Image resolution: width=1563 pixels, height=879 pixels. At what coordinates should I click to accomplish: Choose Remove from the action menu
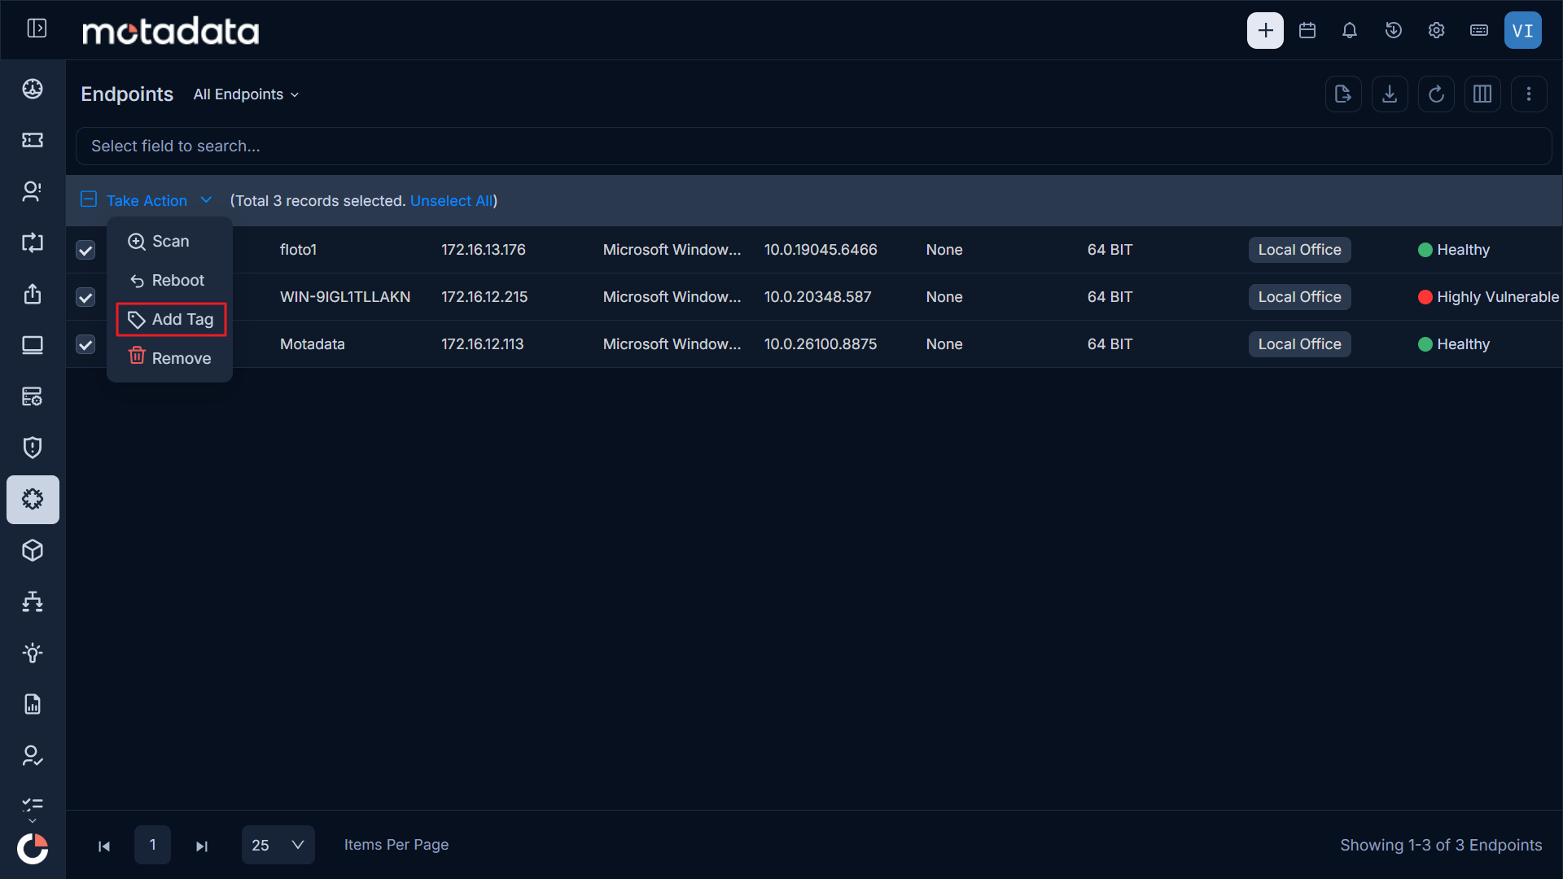point(169,358)
